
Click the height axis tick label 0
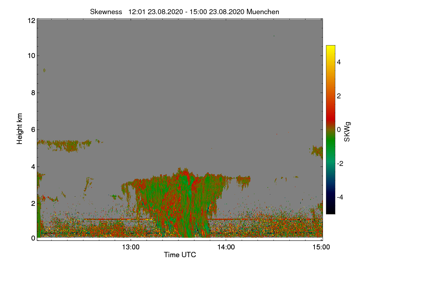click(33, 238)
